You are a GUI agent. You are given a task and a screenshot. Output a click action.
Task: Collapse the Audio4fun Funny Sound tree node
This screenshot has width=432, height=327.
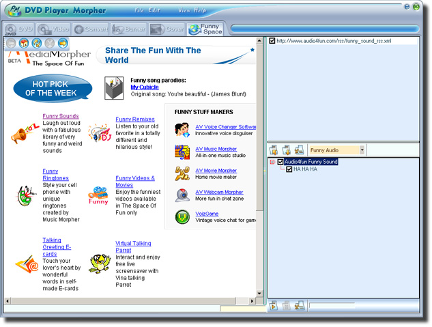click(272, 162)
